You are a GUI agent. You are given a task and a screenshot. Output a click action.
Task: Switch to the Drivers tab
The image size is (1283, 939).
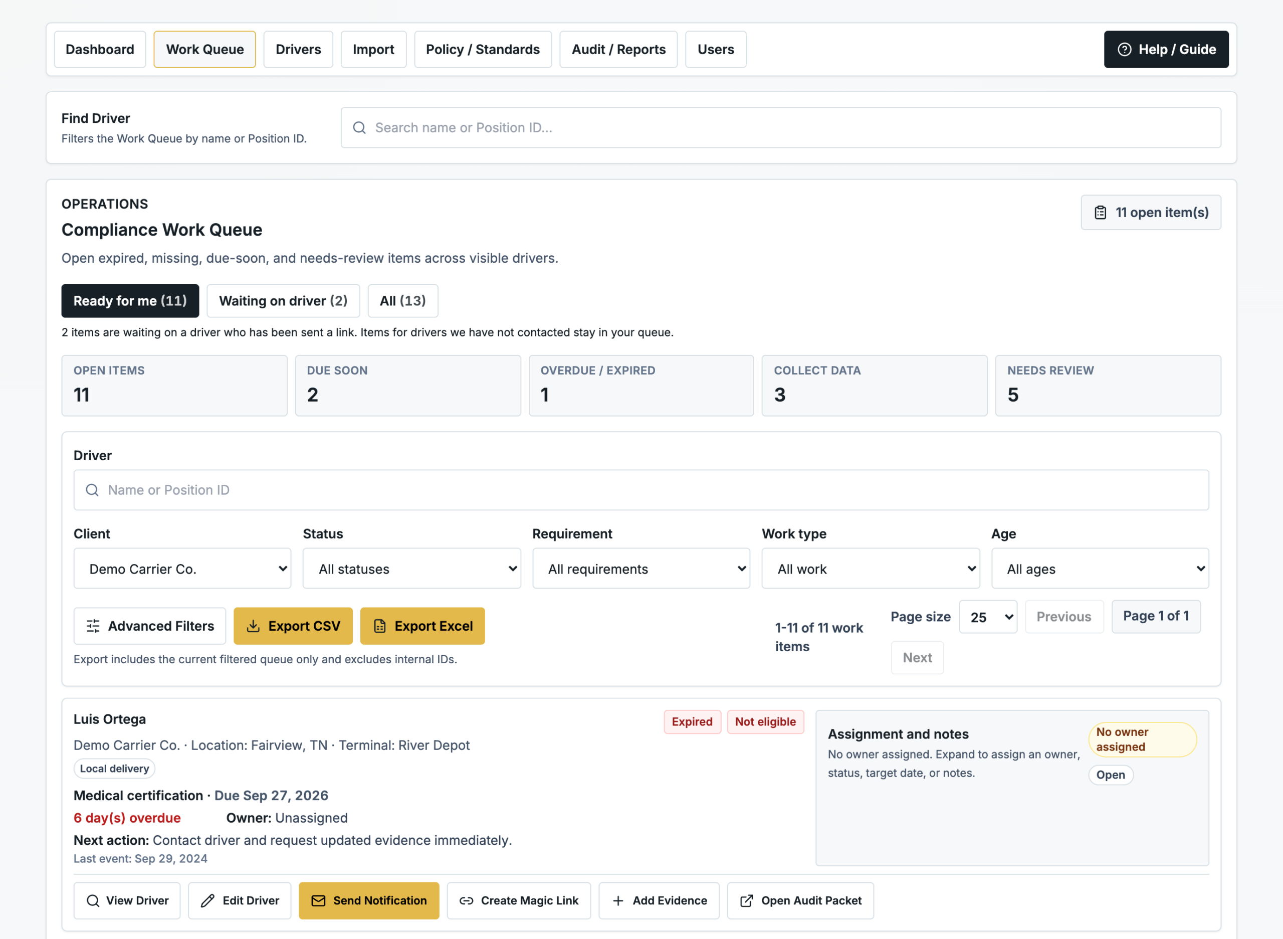pos(298,50)
